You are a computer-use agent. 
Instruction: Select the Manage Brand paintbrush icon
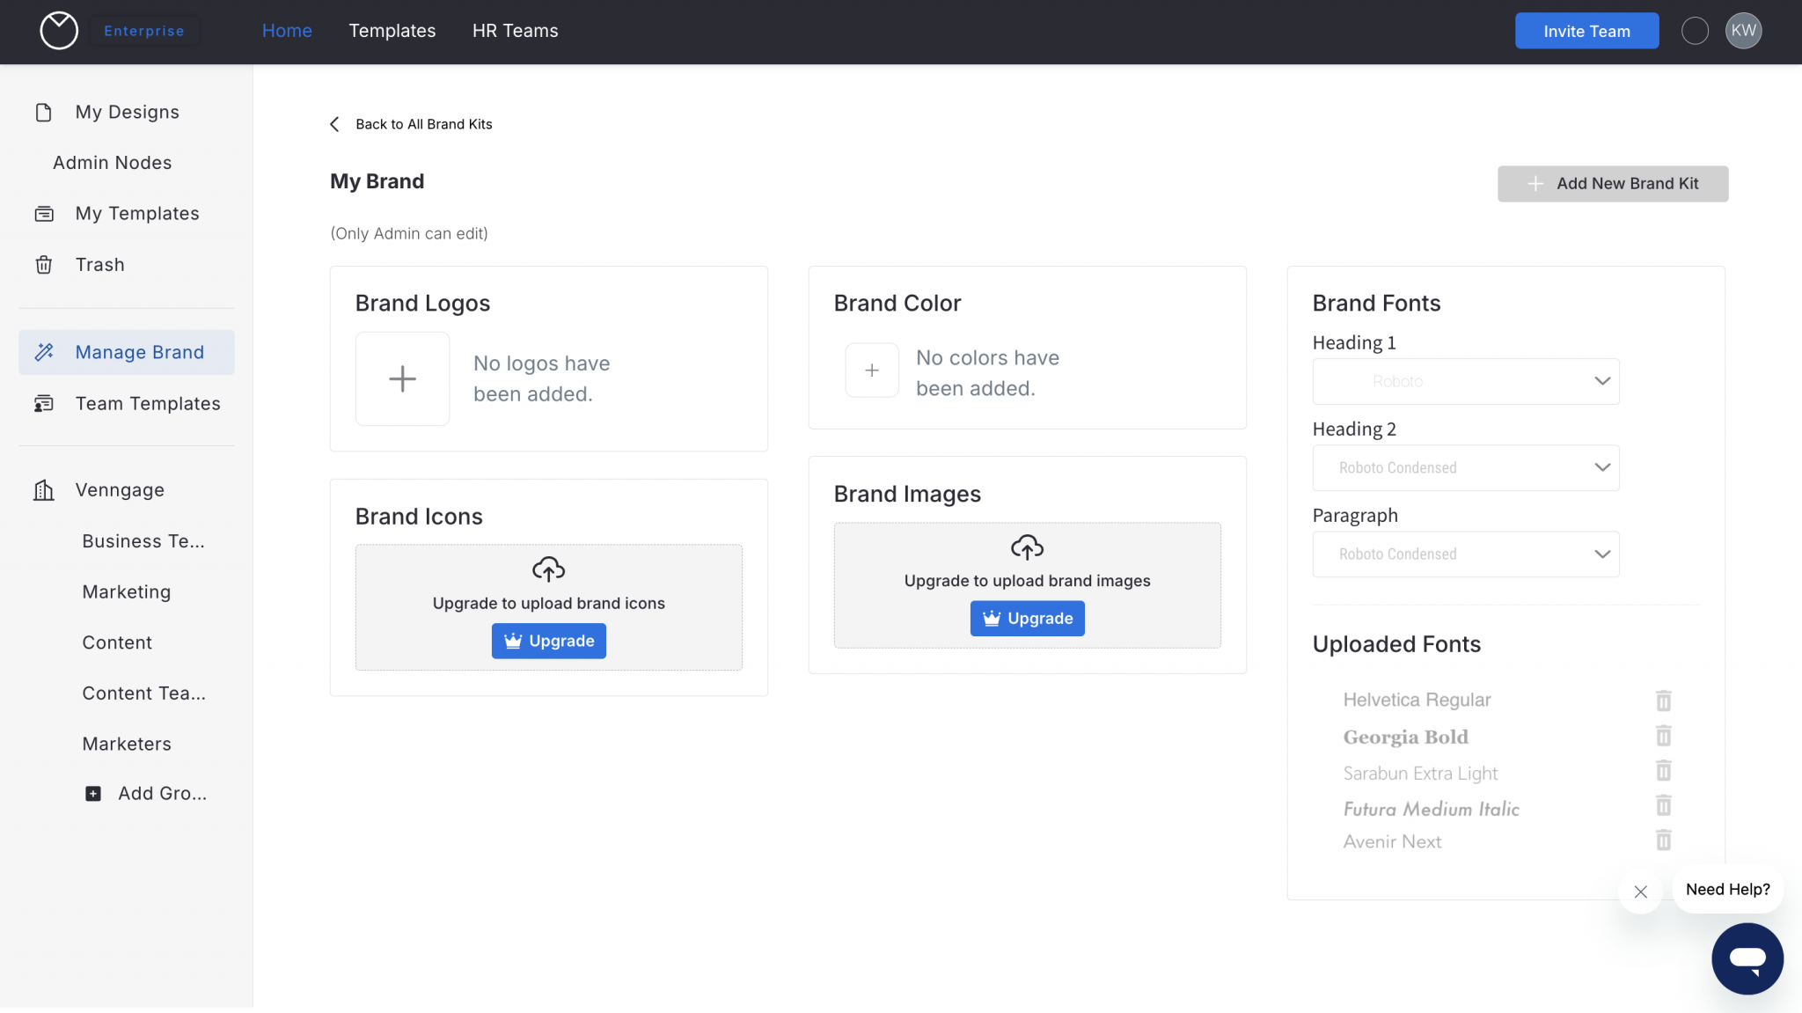[45, 352]
